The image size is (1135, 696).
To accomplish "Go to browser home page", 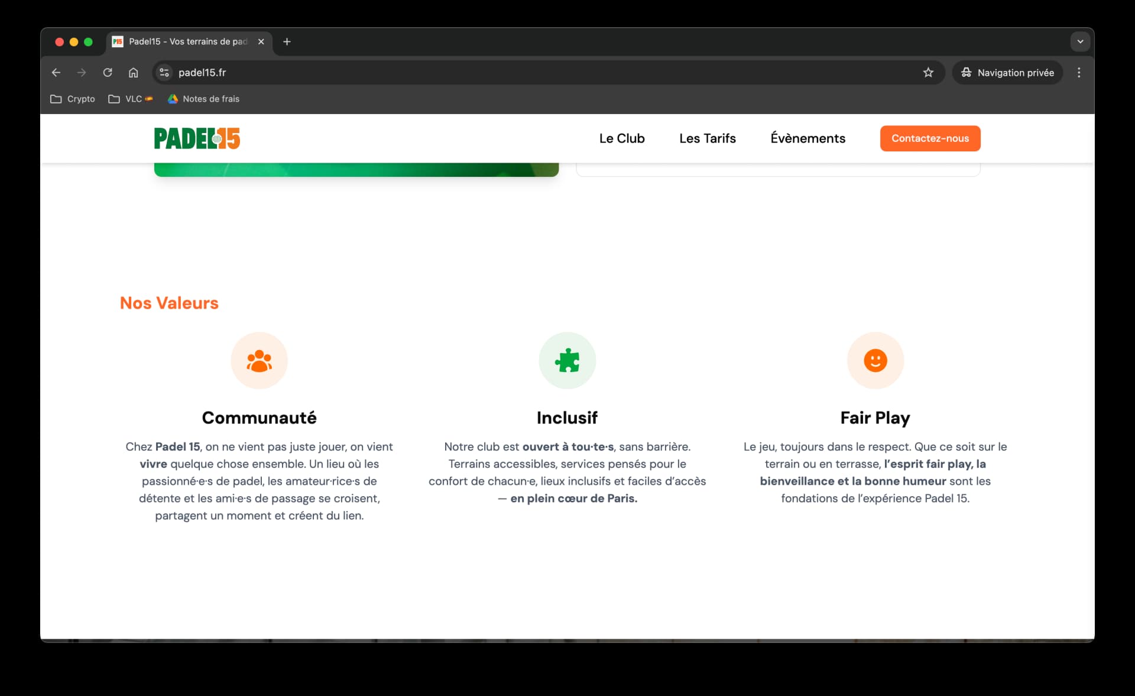I will pos(134,73).
